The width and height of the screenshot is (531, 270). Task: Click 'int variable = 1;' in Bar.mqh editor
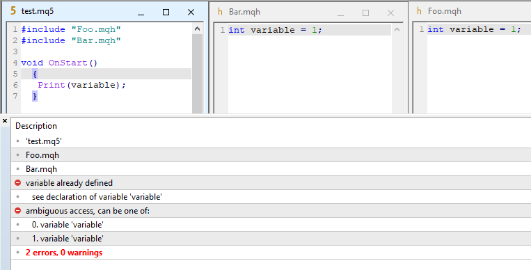point(275,30)
